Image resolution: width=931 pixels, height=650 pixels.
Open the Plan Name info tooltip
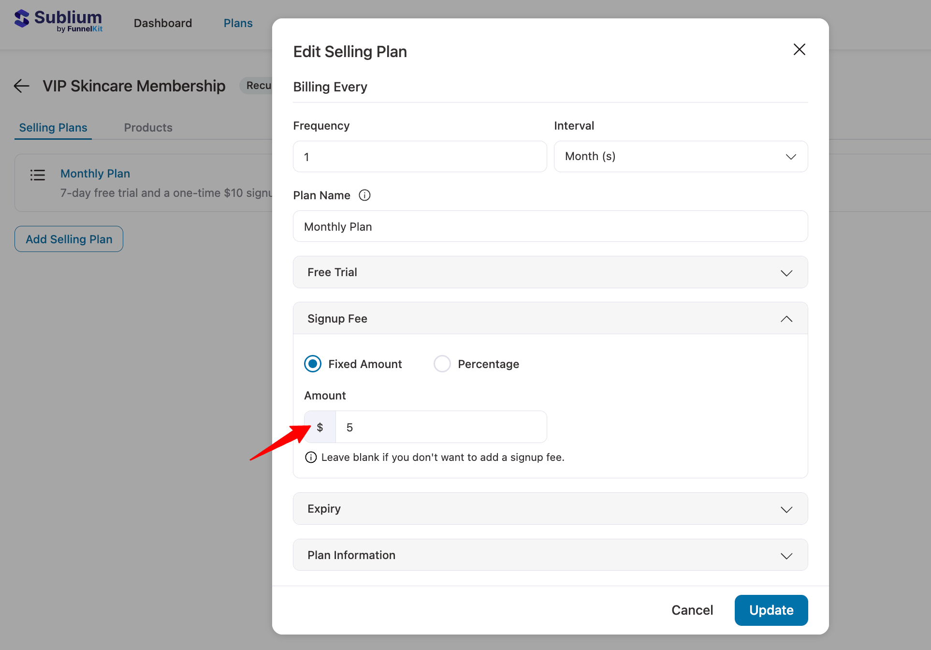[364, 195]
